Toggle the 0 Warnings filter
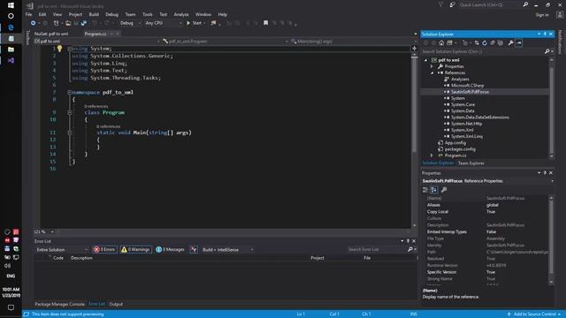 pos(135,249)
